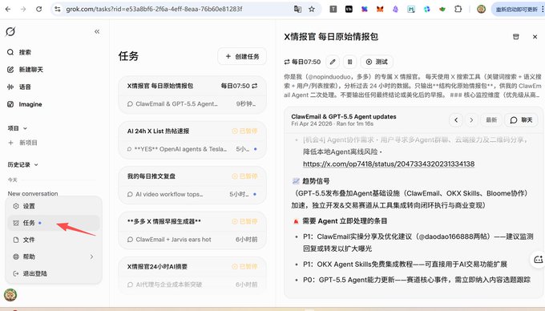Click the 需要 Agent 立即处理的条目 heading
The height and width of the screenshot is (311, 545).
point(345,220)
